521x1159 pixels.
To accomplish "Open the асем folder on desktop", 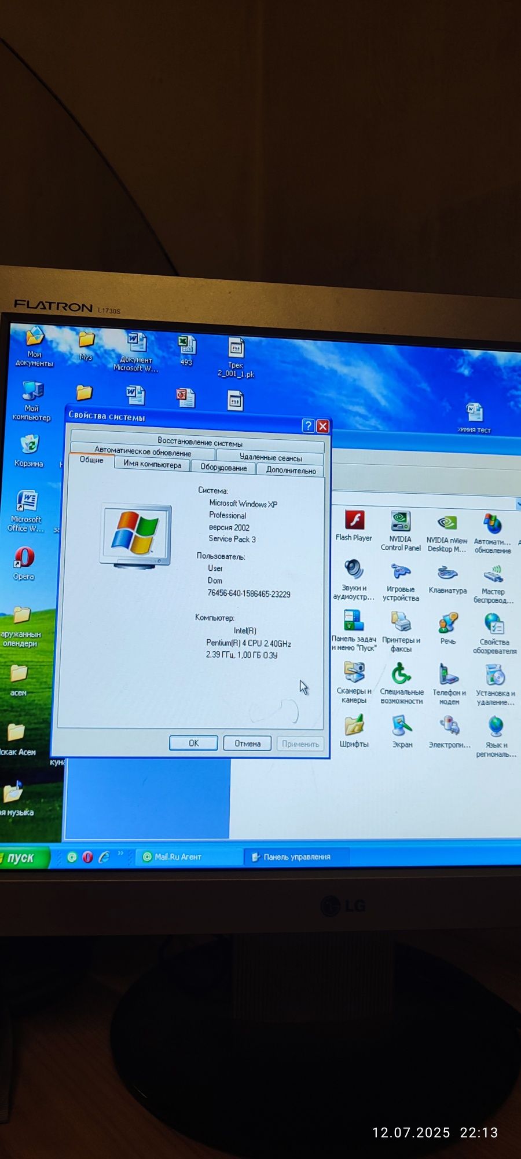I will 19,680.
